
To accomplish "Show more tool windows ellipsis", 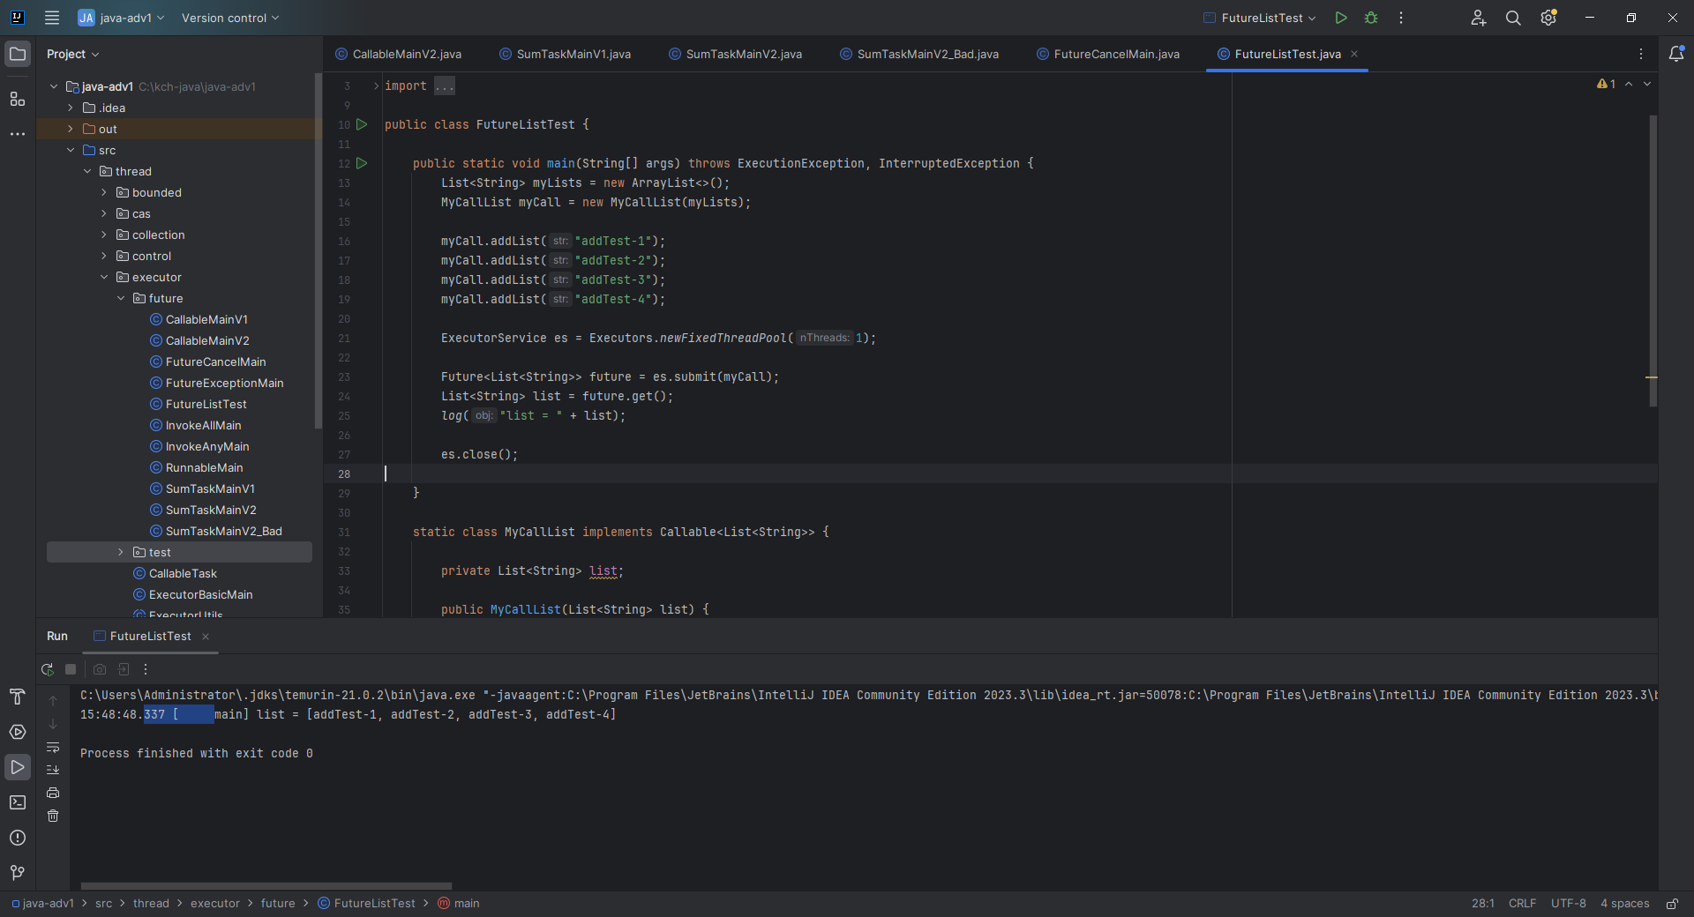I will pyautogui.click(x=18, y=134).
